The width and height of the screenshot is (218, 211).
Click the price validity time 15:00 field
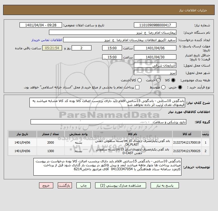coord(112,57)
